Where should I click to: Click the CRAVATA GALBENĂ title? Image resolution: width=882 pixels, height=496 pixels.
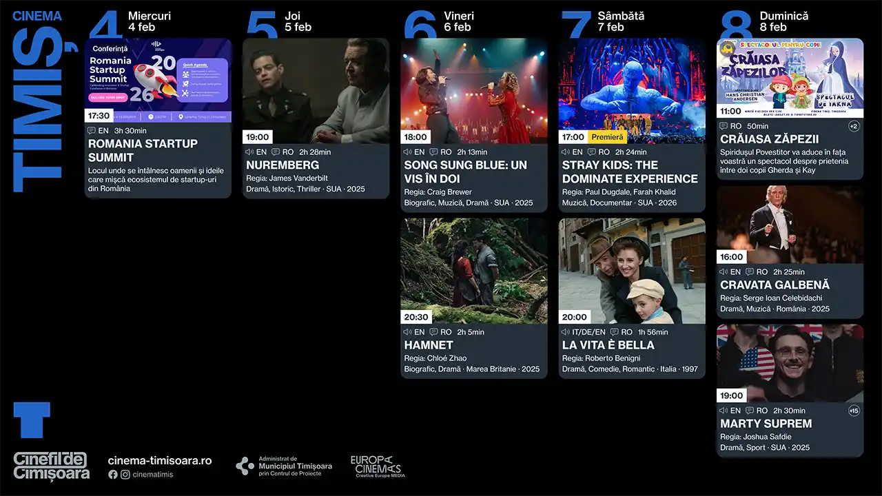[775, 285]
